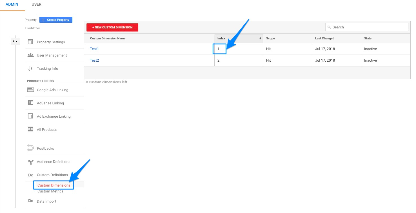Open Google Ads Linking
Viewport: 416px width, 213px height.
[52, 90]
